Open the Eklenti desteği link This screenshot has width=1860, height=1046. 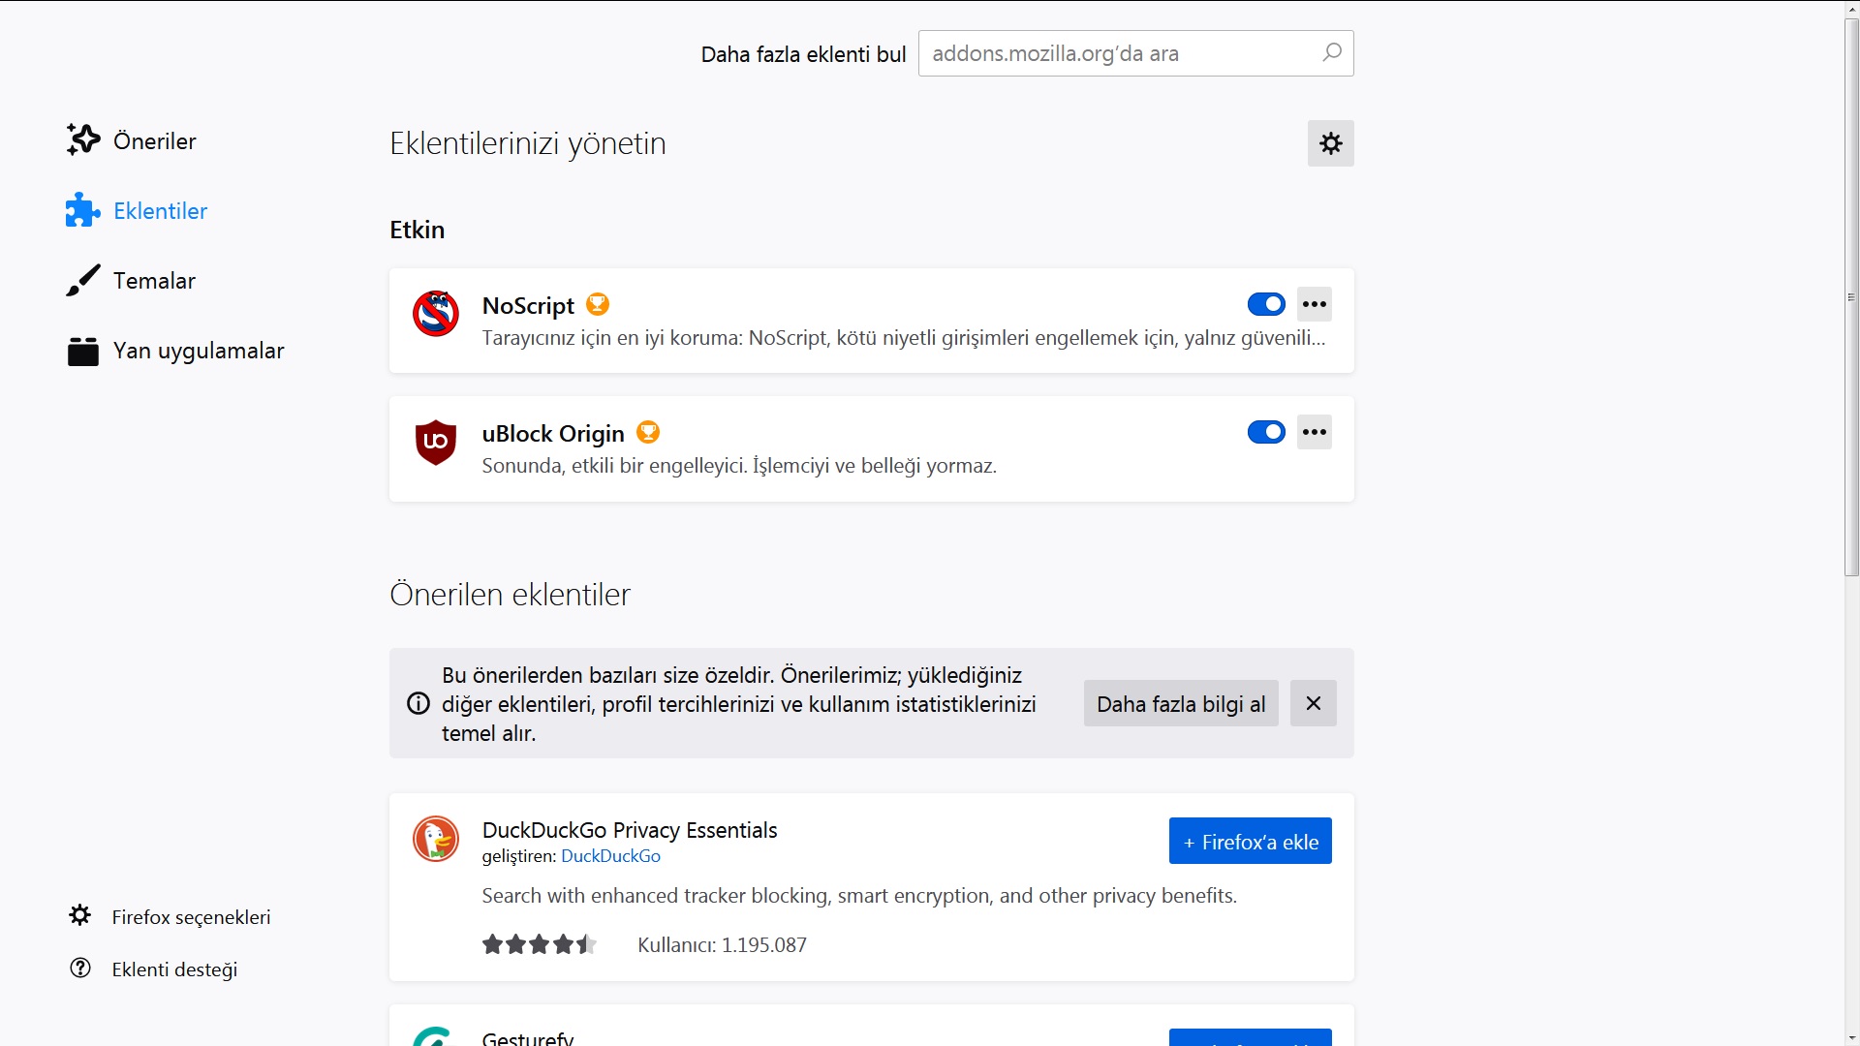pos(174,969)
